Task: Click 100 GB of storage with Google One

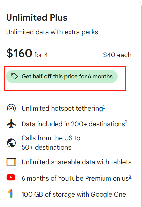Action: point(74,194)
